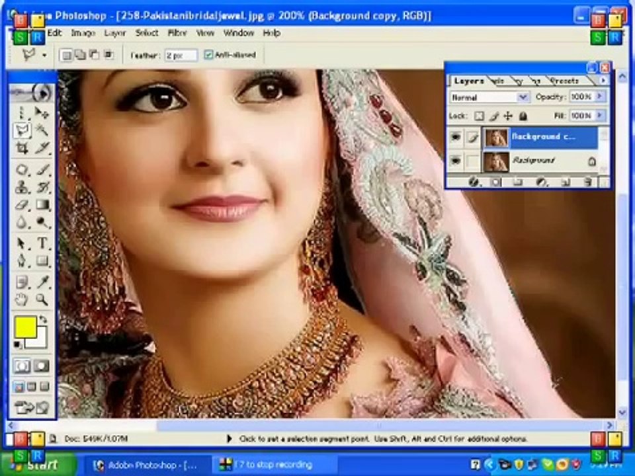
Task: Select the Crop tool
Action: (22, 148)
